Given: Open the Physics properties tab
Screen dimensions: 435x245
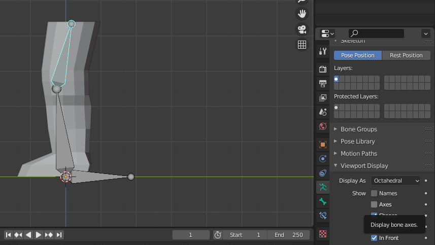Looking at the screenshot, I should point(323,159).
